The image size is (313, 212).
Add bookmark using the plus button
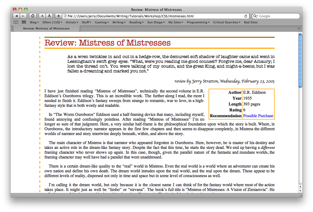click(x=59, y=16)
